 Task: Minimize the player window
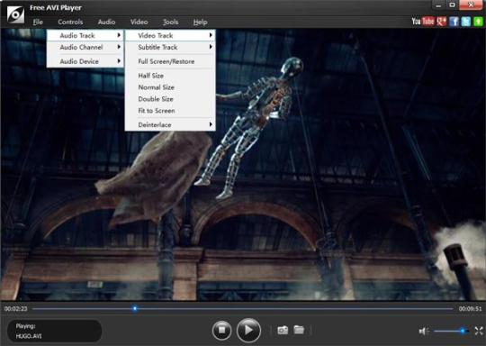point(438,5)
